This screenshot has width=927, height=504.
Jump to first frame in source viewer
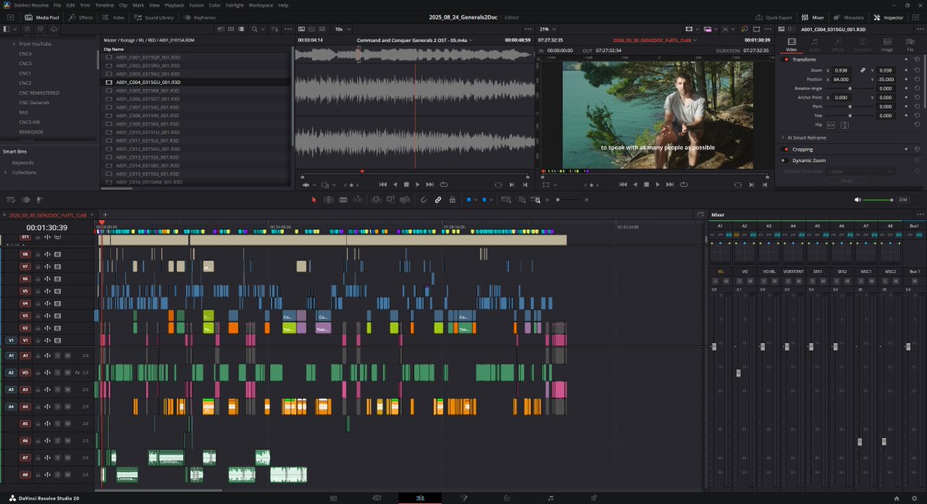point(382,184)
